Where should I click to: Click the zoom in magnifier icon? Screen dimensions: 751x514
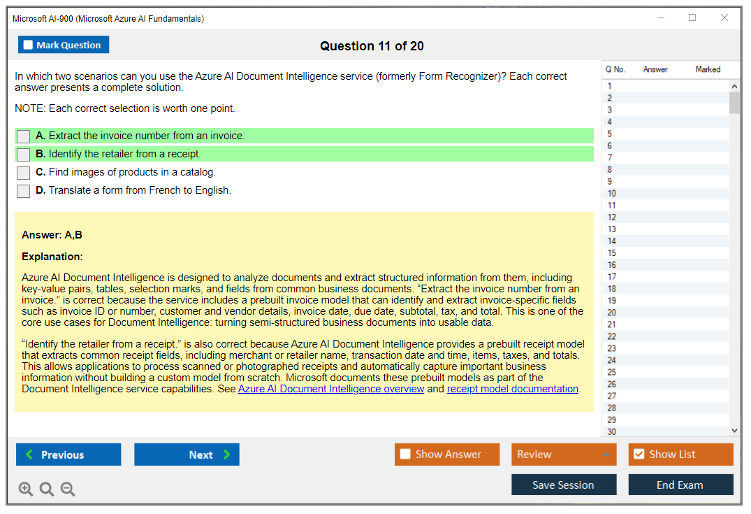click(x=25, y=489)
